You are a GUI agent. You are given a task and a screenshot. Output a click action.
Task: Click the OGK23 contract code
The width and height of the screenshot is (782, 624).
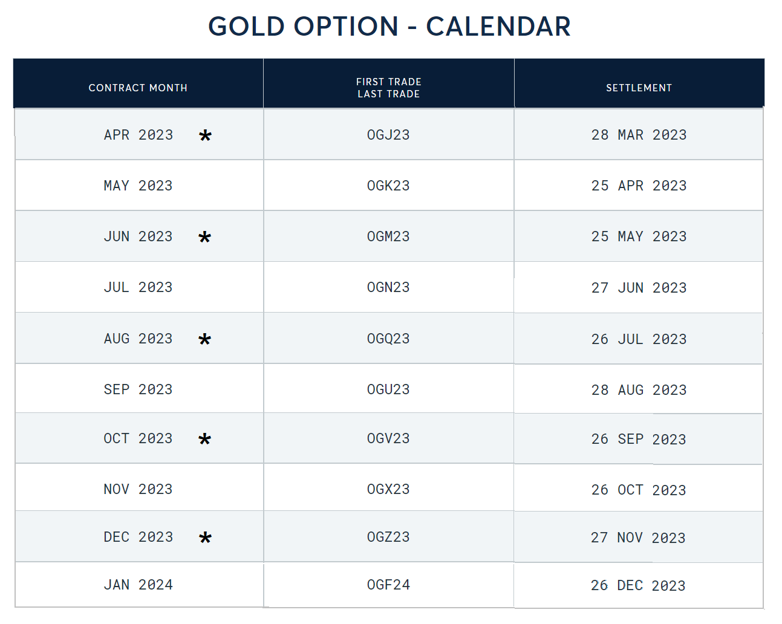[388, 186]
